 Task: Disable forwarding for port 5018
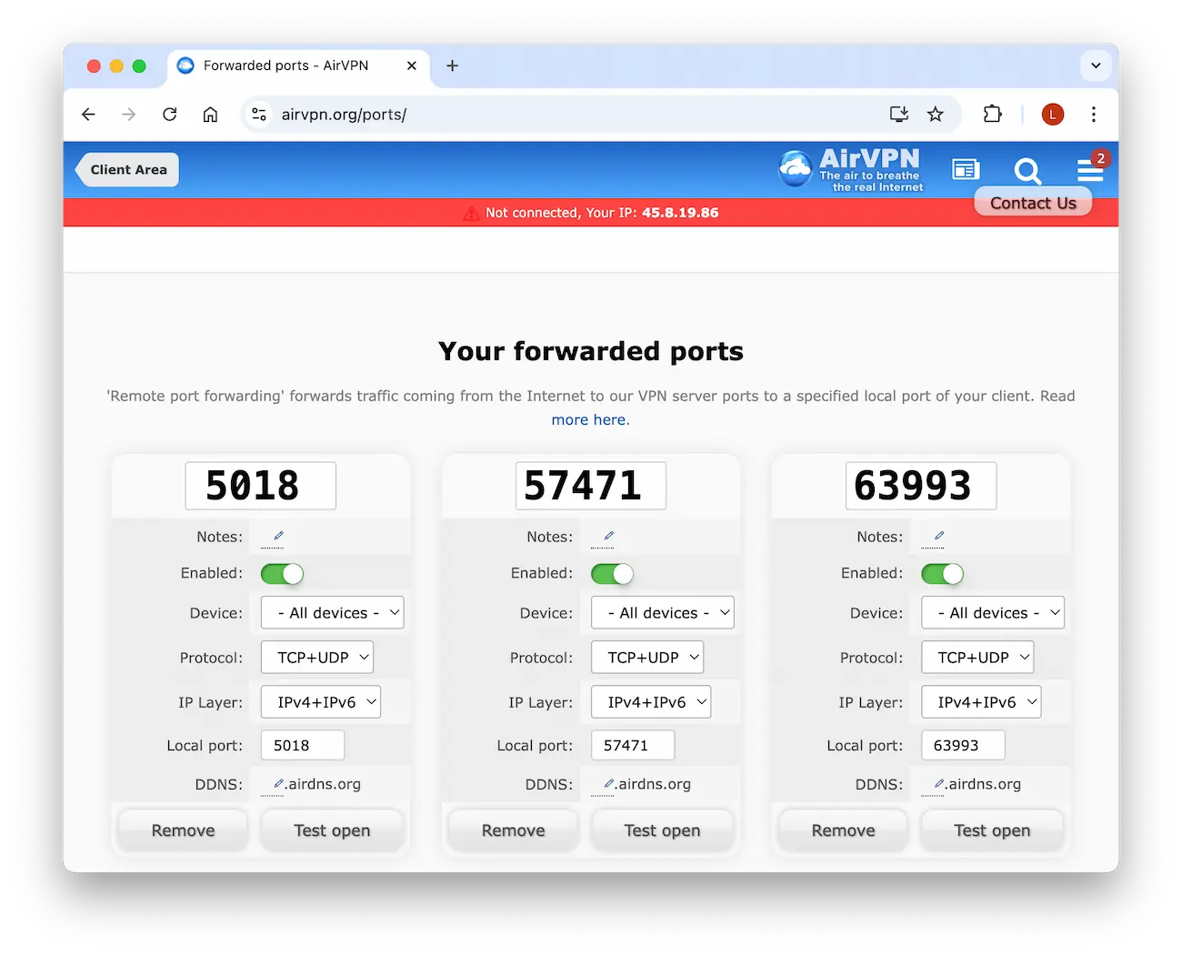282,574
